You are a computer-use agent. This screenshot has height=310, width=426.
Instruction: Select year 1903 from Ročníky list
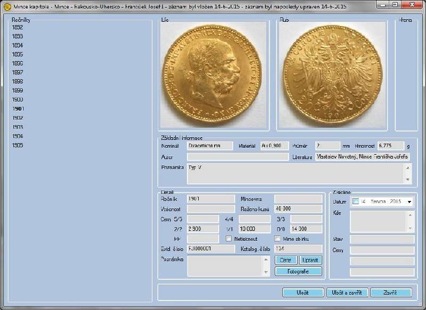[17, 127]
